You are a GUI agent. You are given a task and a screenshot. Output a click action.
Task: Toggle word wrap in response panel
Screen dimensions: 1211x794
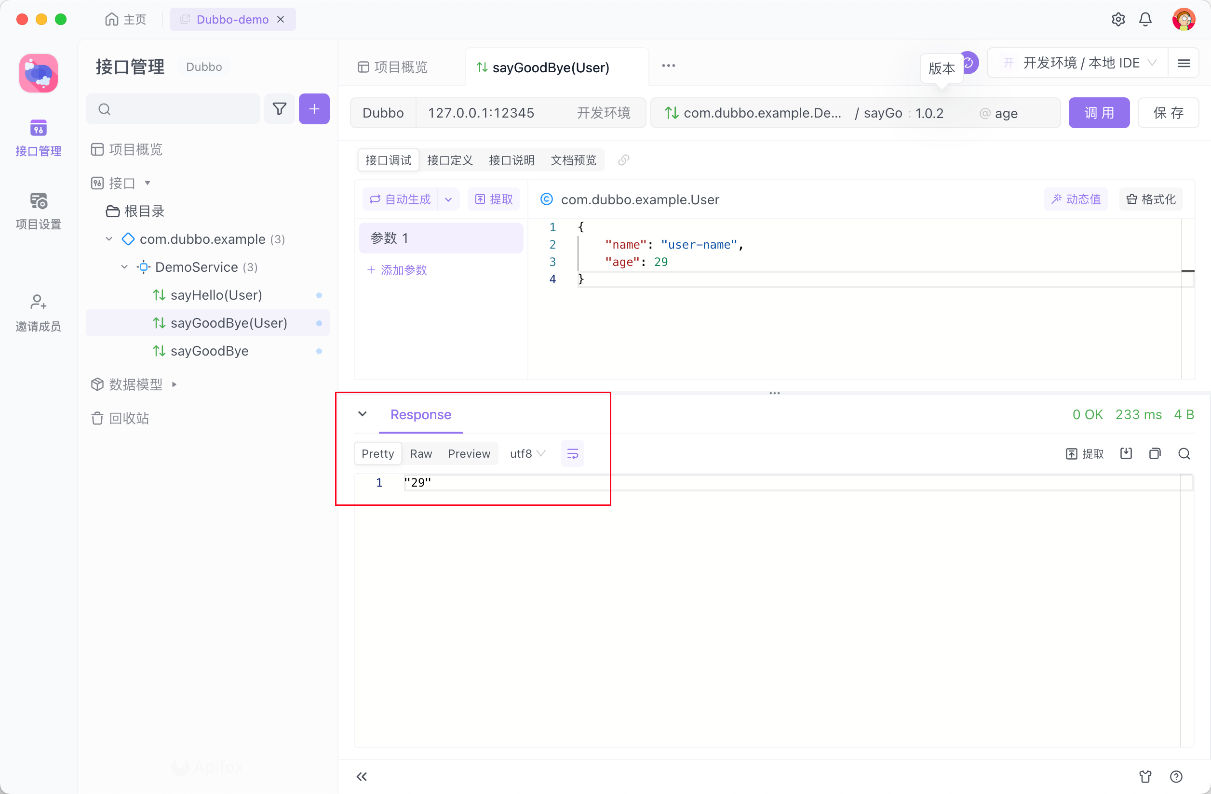pyautogui.click(x=572, y=453)
